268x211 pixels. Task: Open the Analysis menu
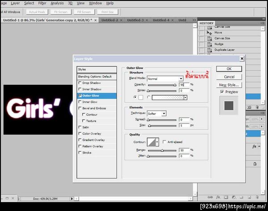tap(57, 3)
